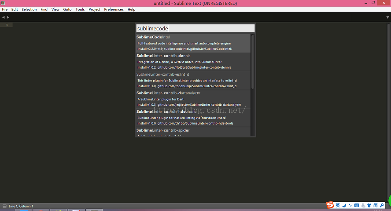The width and height of the screenshot is (391, 211).
Task: Go to previous tab with left arrow
Action: coord(3,17)
